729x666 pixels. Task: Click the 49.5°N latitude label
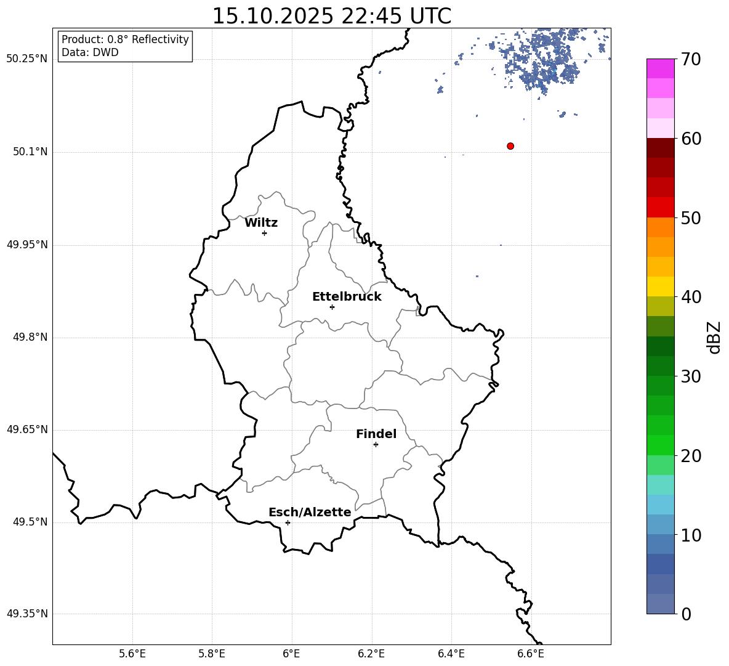tap(30, 522)
